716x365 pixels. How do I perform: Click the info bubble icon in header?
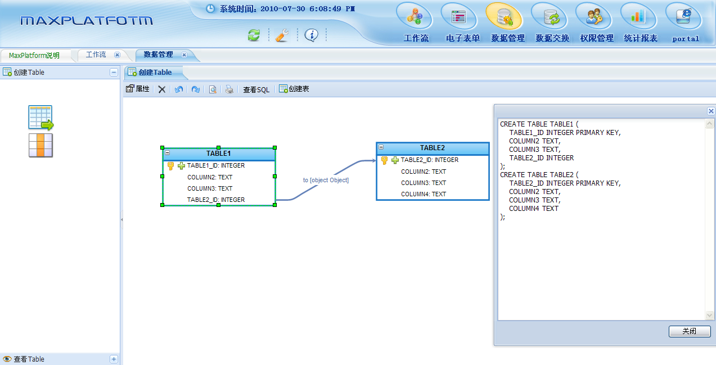[x=312, y=35]
